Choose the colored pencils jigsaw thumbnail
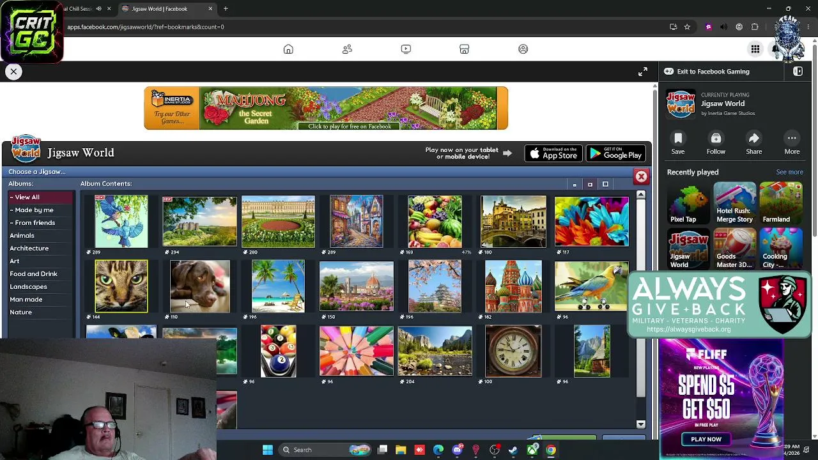Viewport: 818px width, 460px height. click(x=357, y=351)
